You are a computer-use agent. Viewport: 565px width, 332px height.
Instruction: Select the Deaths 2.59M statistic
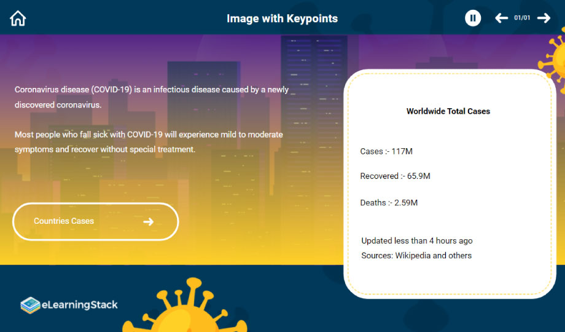click(x=389, y=202)
